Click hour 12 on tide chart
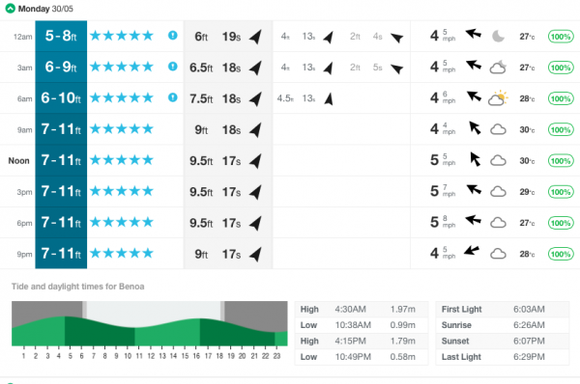 (151, 356)
